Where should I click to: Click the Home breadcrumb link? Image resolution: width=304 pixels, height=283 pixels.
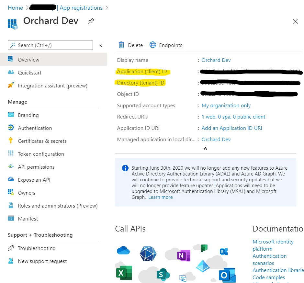[x=15, y=8]
